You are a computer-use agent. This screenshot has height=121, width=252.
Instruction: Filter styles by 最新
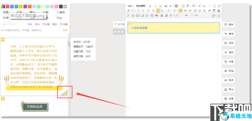[x=30, y=24]
